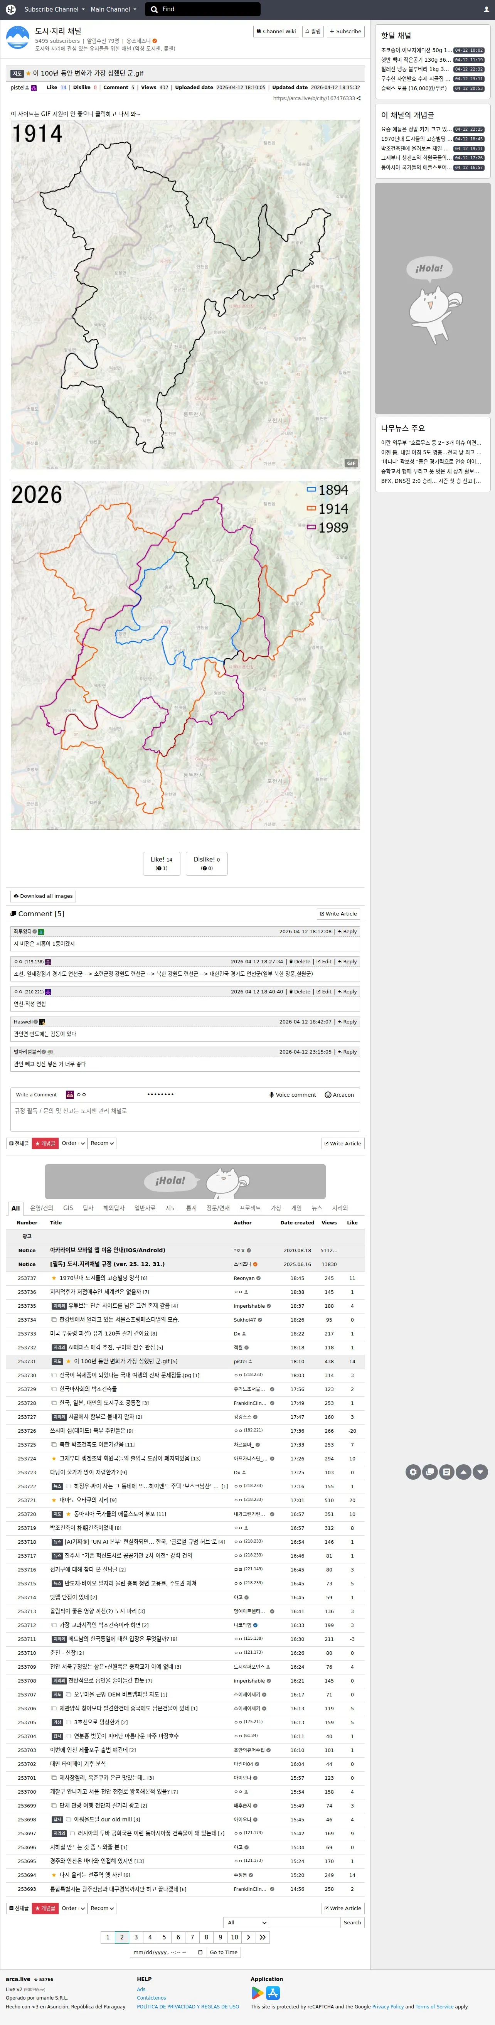Click the Google Play store icon
Image resolution: width=495 pixels, height=2025 pixels.
click(257, 1993)
